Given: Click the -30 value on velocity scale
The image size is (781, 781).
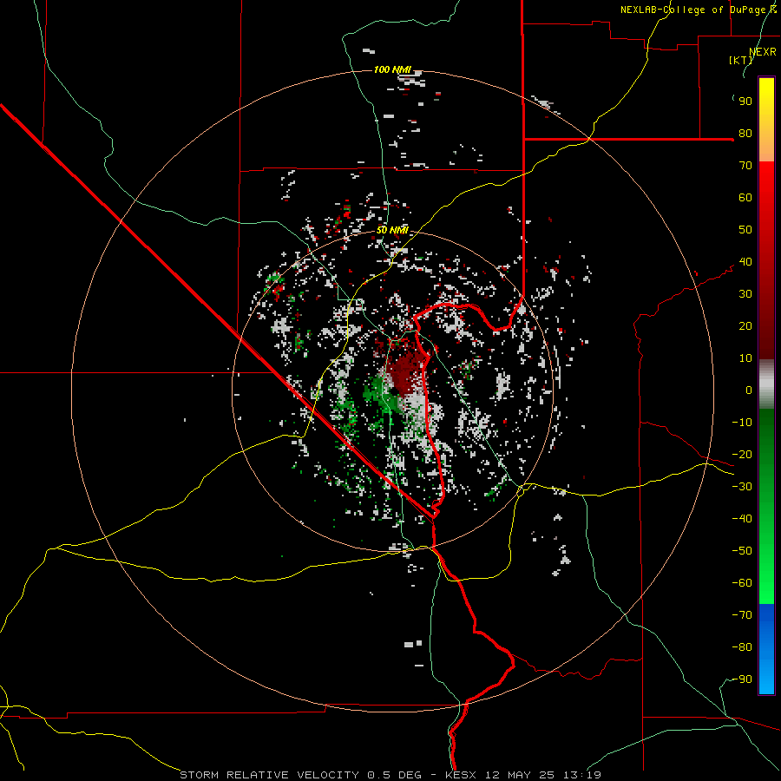Looking at the screenshot, I should (x=742, y=487).
